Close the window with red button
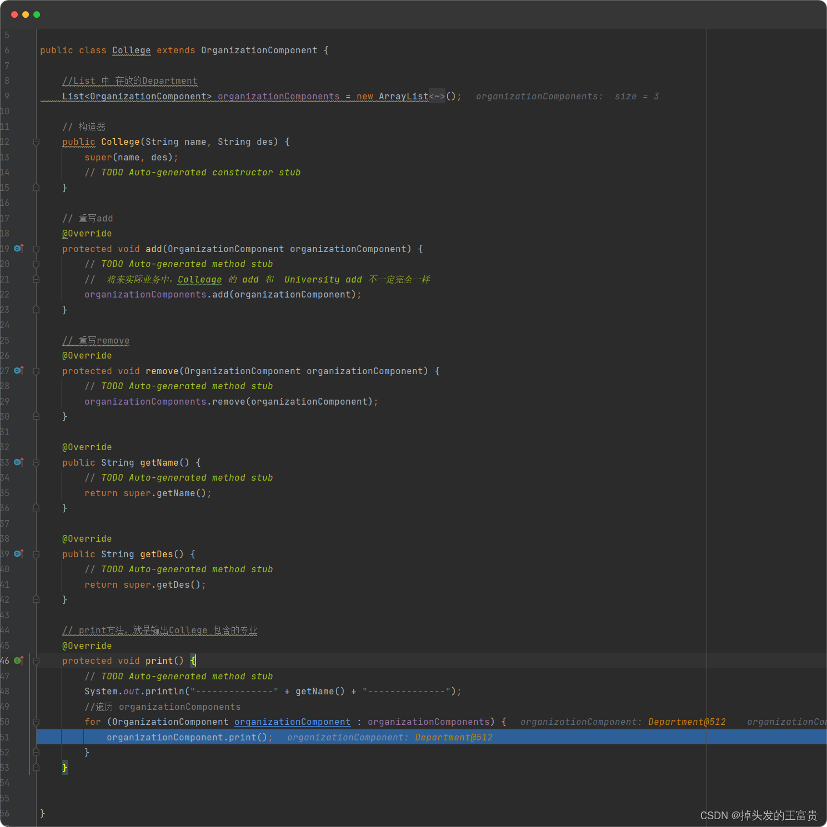The image size is (827, 827). pyautogui.click(x=14, y=14)
